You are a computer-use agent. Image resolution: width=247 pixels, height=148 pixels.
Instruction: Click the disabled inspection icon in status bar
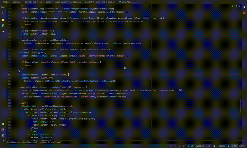(x=192, y=146)
